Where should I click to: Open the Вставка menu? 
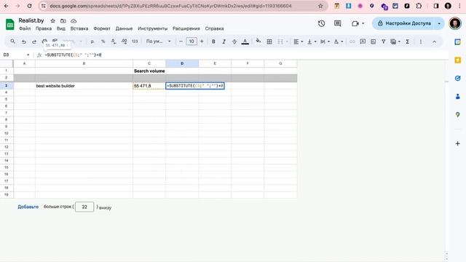point(79,28)
